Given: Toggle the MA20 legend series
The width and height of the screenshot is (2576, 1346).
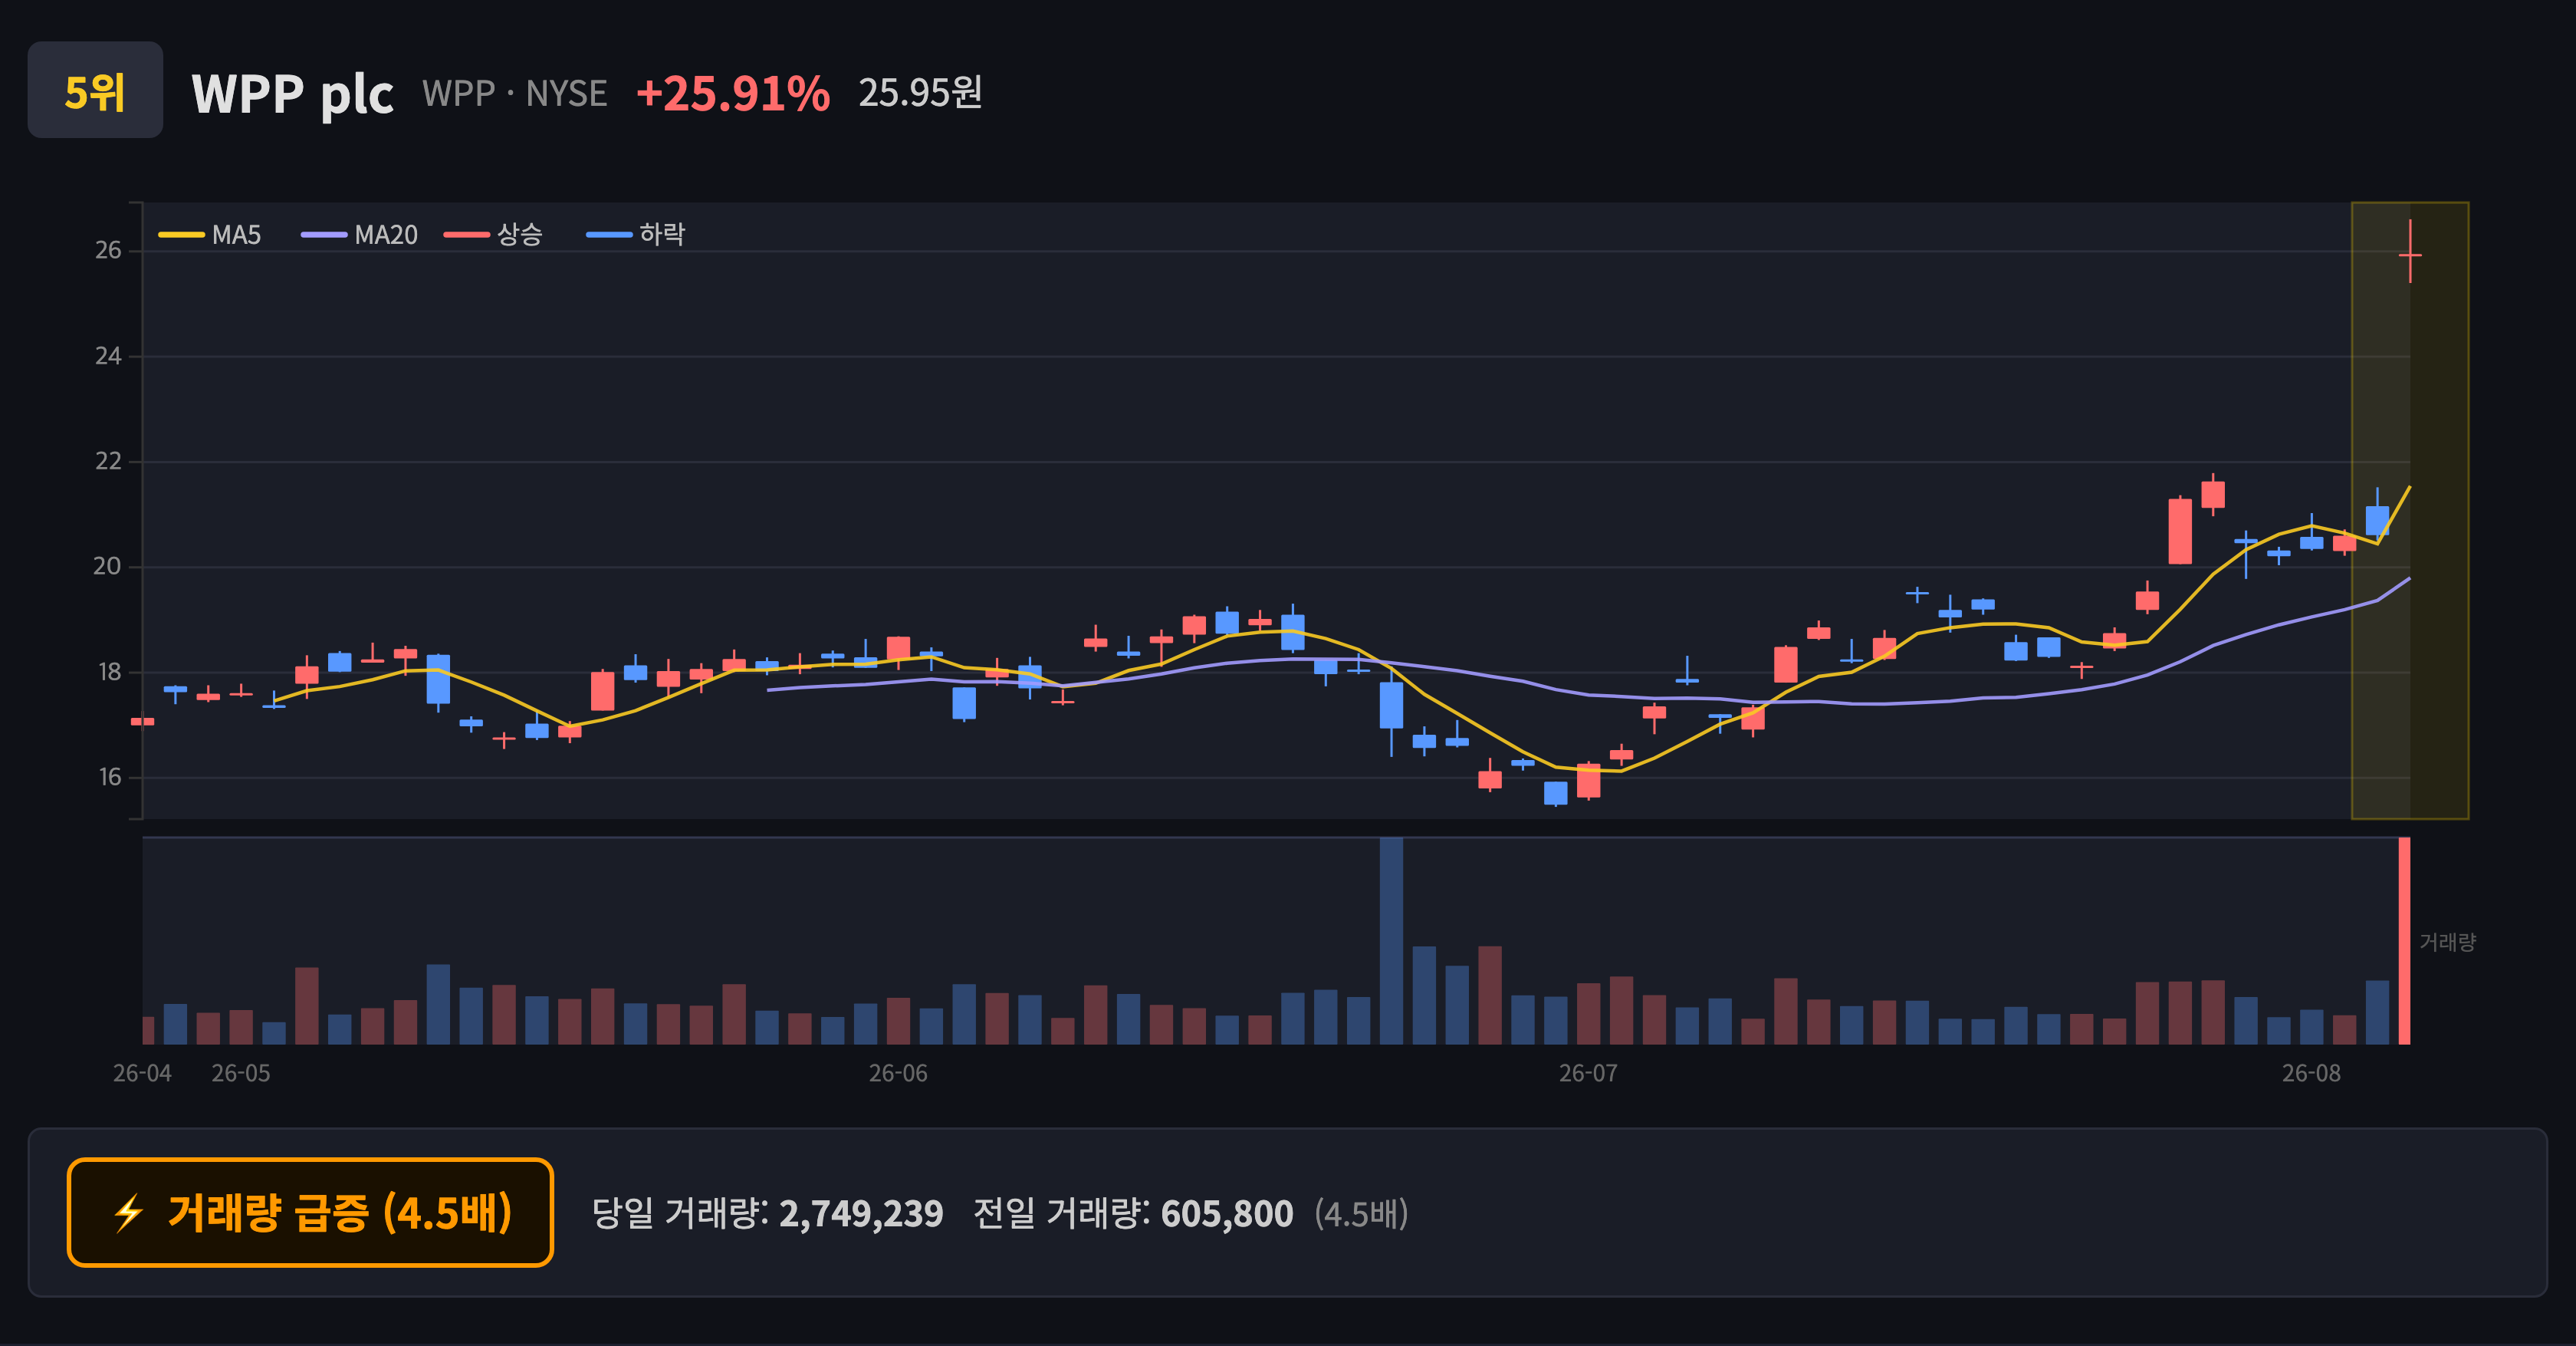Looking at the screenshot, I should 360,235.
